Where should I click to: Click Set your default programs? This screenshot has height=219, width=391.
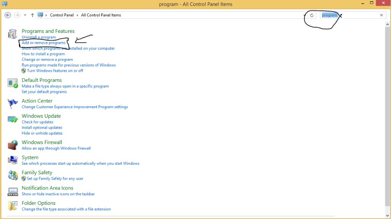[x=44, y=92]
